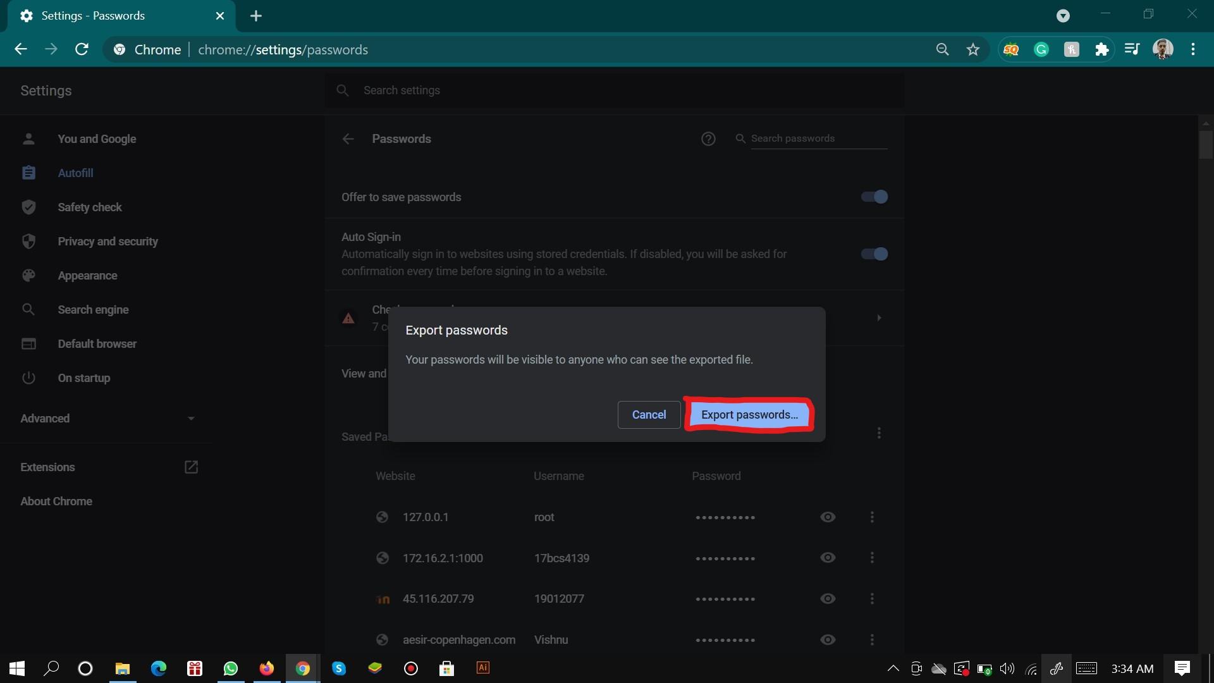Toggle the Offer to save passwords switch

coord(874,196)
